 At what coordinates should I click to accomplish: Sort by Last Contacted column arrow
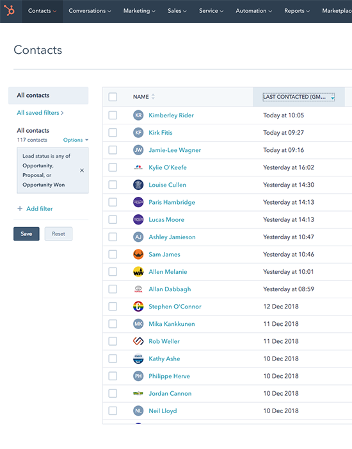click(333, 97)
